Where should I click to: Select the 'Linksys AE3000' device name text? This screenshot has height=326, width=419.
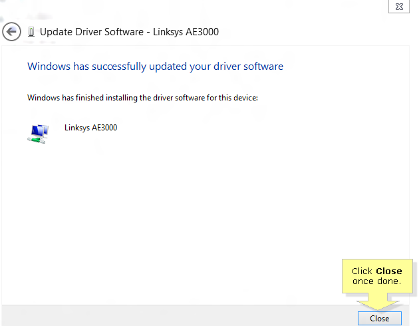point(91,128)
